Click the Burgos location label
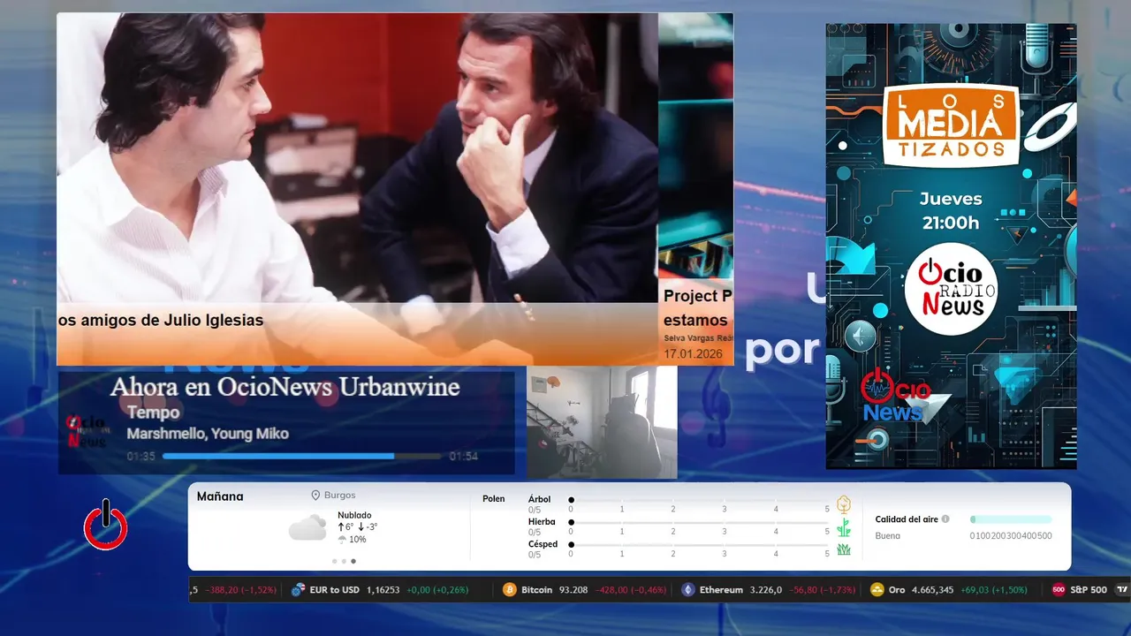 tap(340, 496)
